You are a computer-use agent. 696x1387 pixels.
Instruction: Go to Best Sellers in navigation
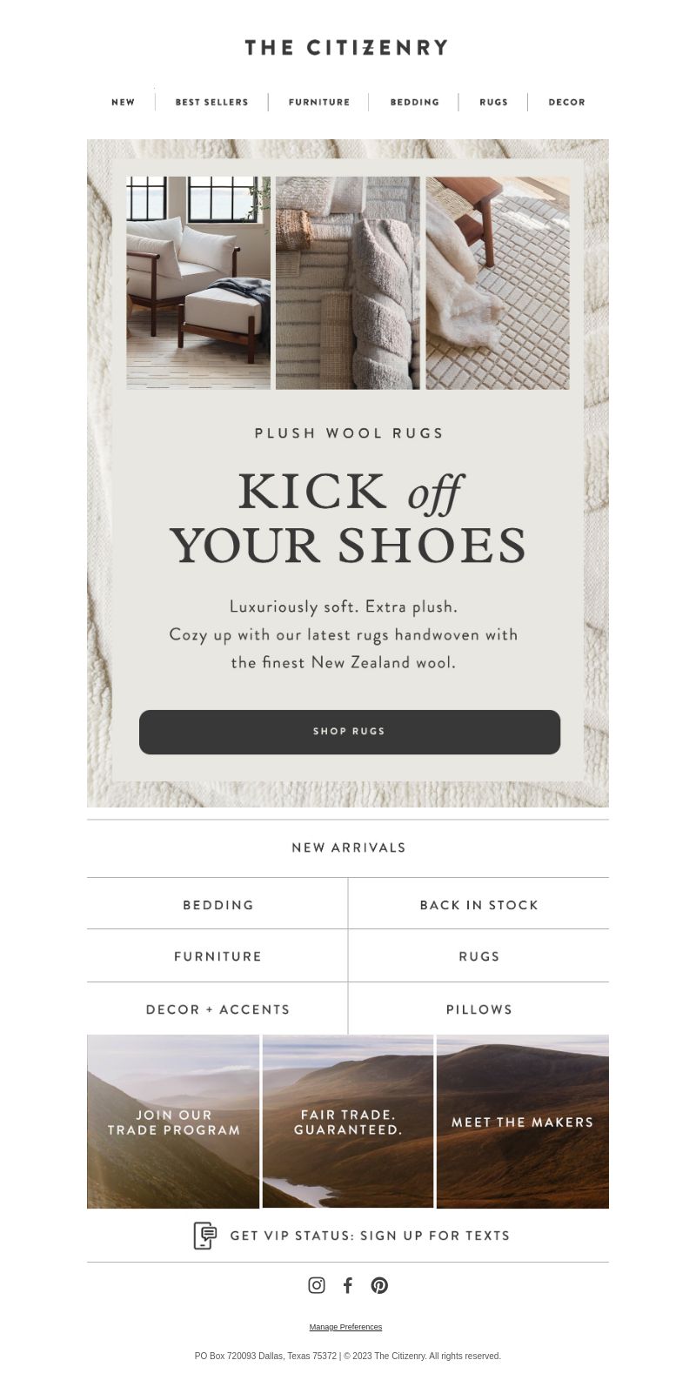[x=211, y=102]
